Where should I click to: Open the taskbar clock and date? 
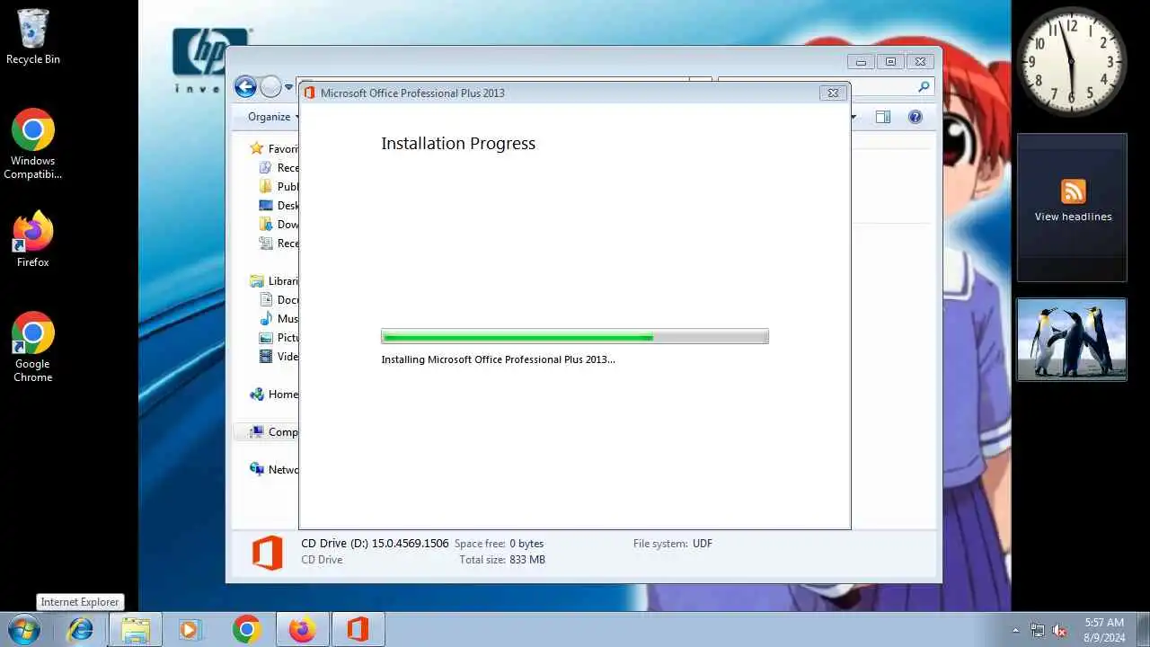(x=1104, y=630)
